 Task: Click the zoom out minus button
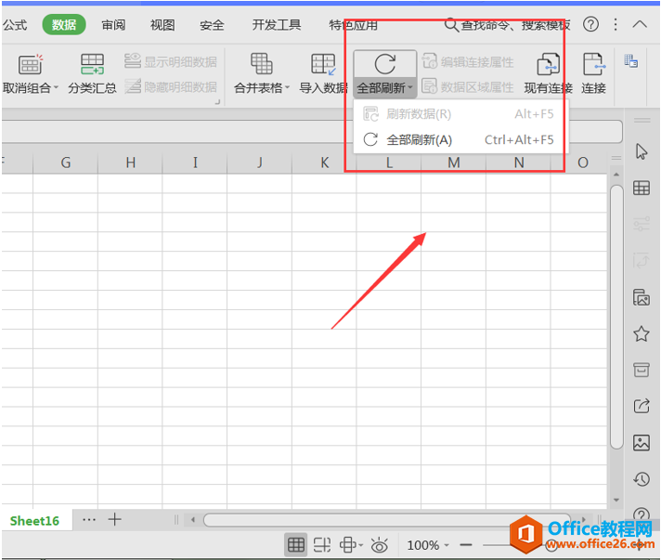pos(466,545)
